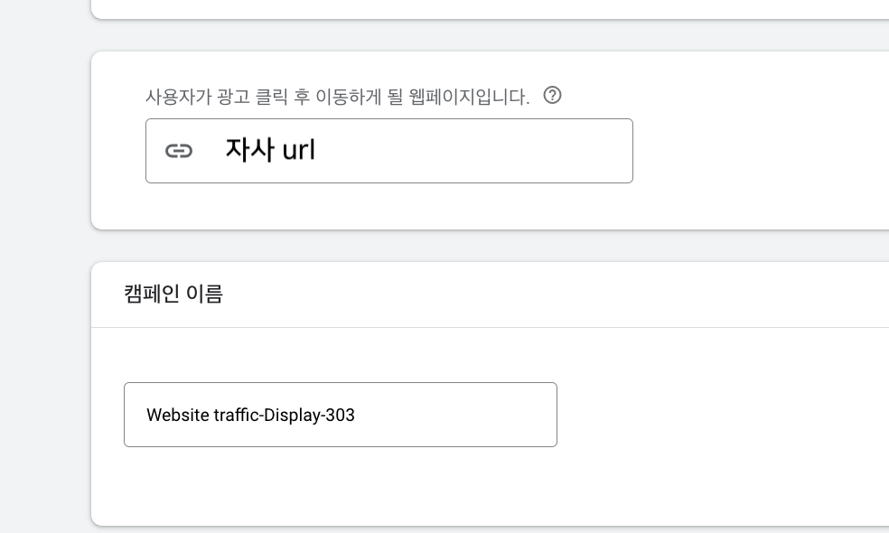
Task: Place cursor in the campaign name text field
Action: (341, 415)
